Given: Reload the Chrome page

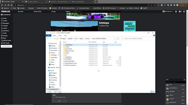Looking at the screenshot, I should coord(9,5).
